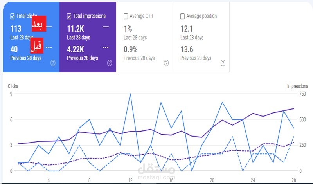Enable the Average CTR checkbox
The width and height of the screenshot is (313, 184).
pos(126,16)
